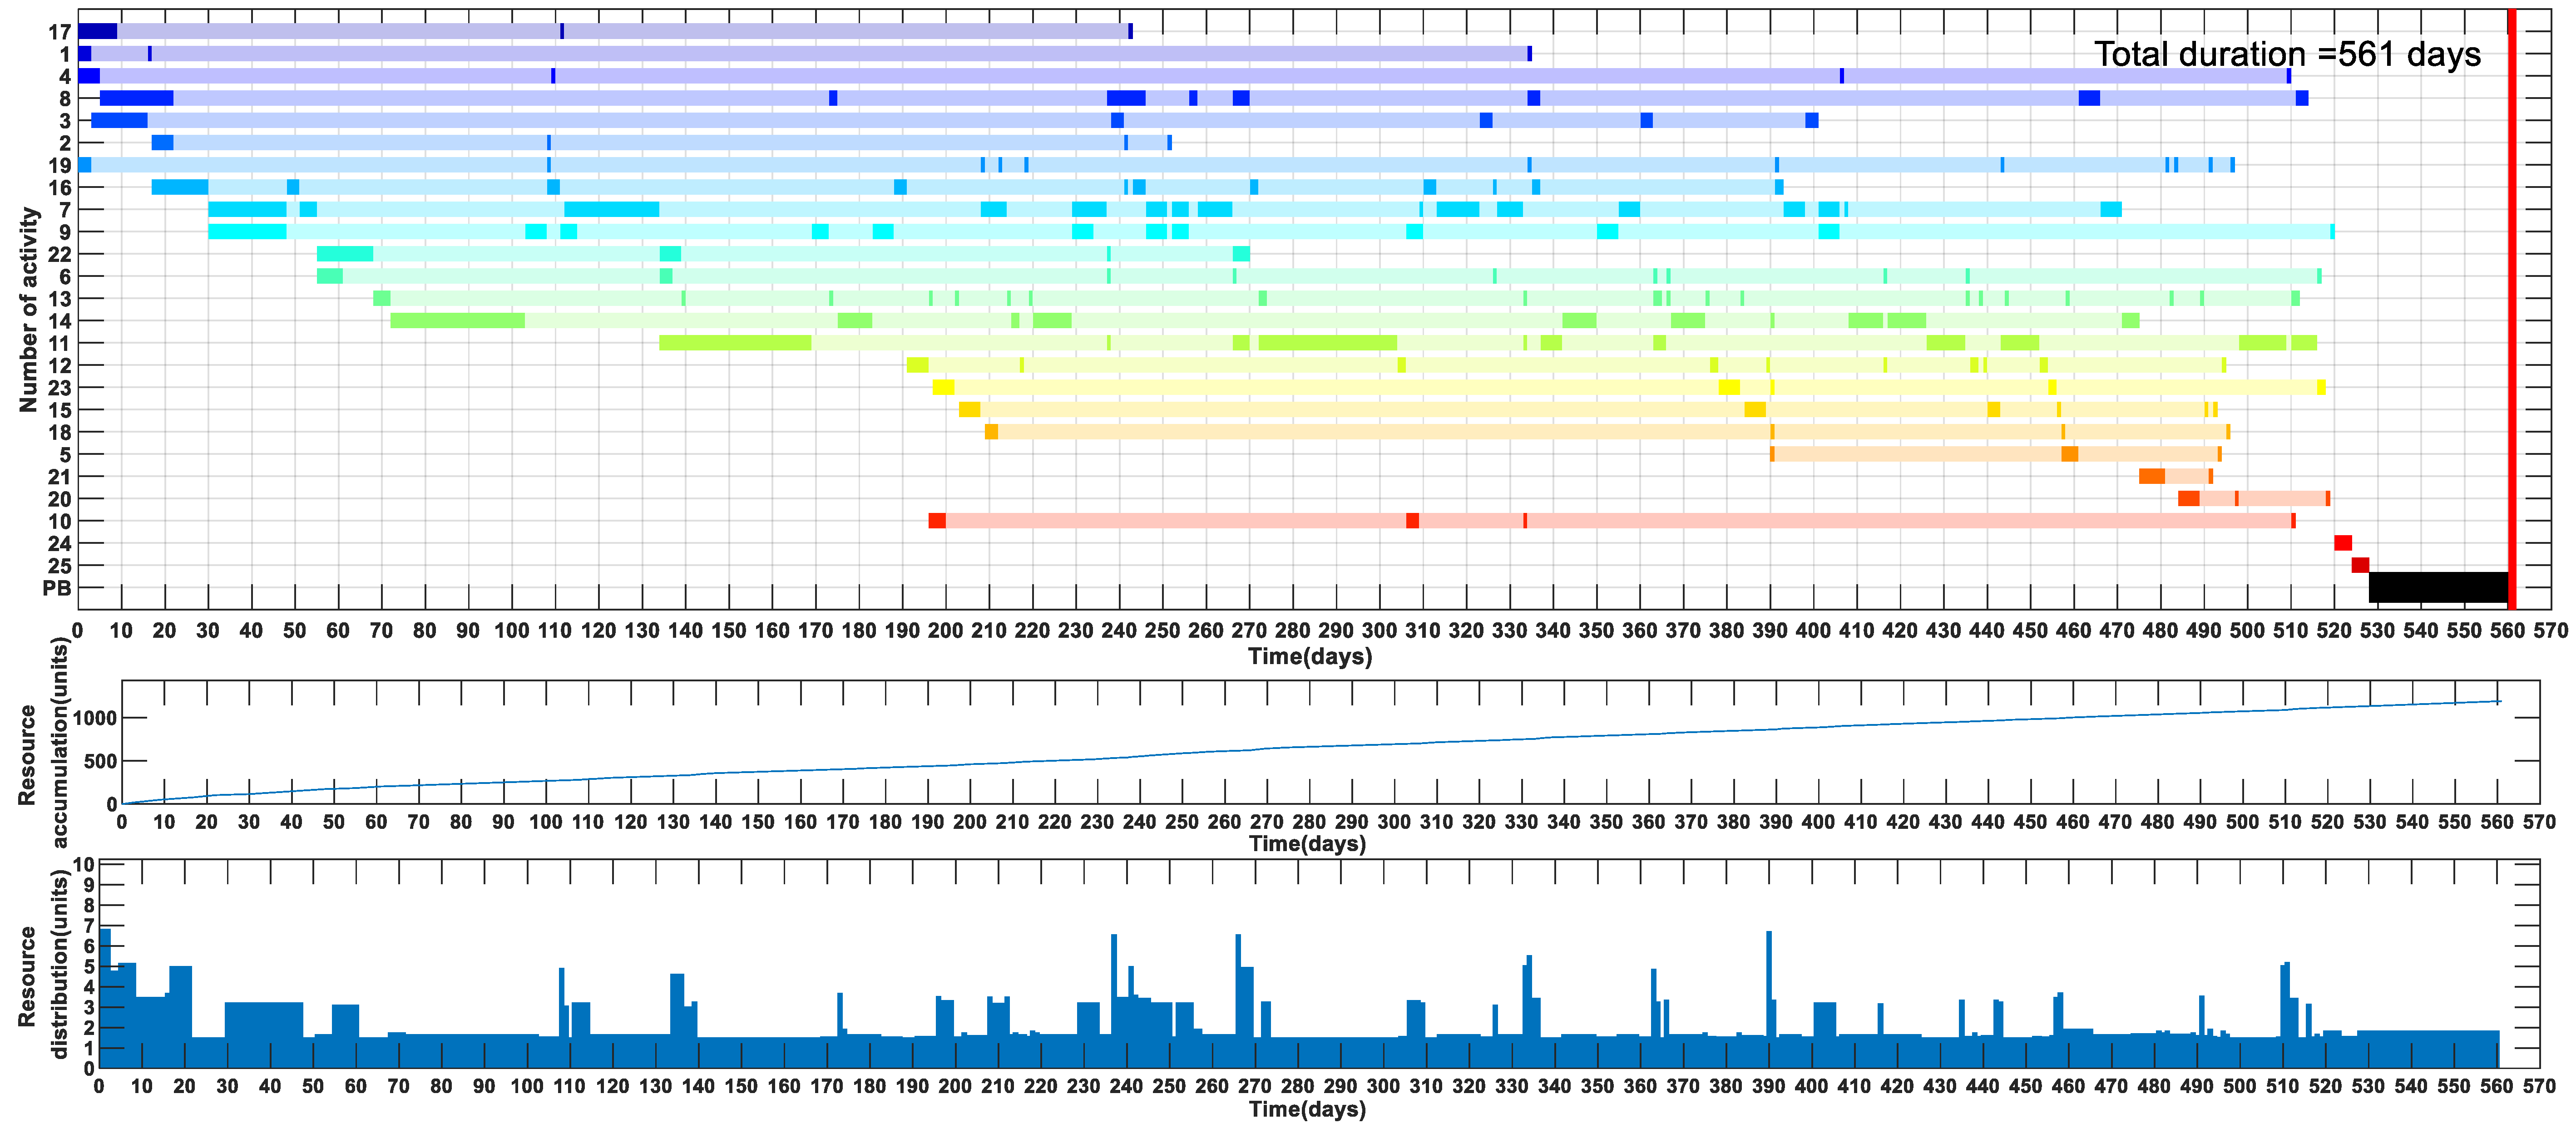
Task: Click the 'Total duration =561 days' text
Action: pyautogui.click(x=2287, y=54)
